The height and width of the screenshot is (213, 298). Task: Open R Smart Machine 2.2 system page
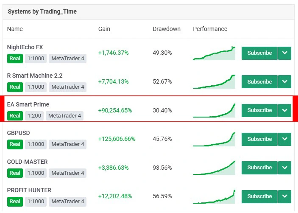click(x=35, y=76)
